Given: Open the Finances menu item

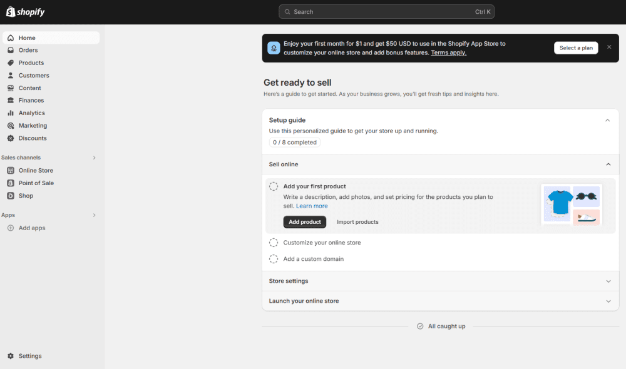Looking at the screenshot, I should point(31,100).
